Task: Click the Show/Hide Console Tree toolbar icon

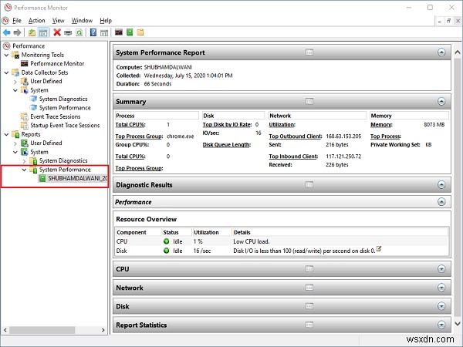Action: (43, 32)
